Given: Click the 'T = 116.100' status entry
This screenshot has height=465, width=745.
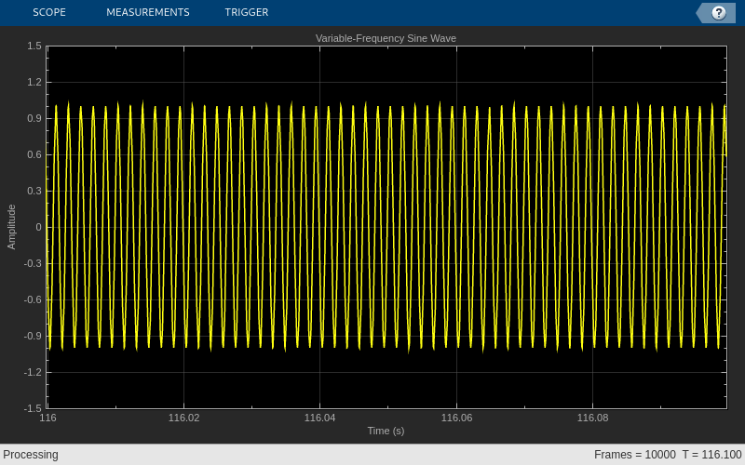Looking at the screenshot, I should point(712,455).
